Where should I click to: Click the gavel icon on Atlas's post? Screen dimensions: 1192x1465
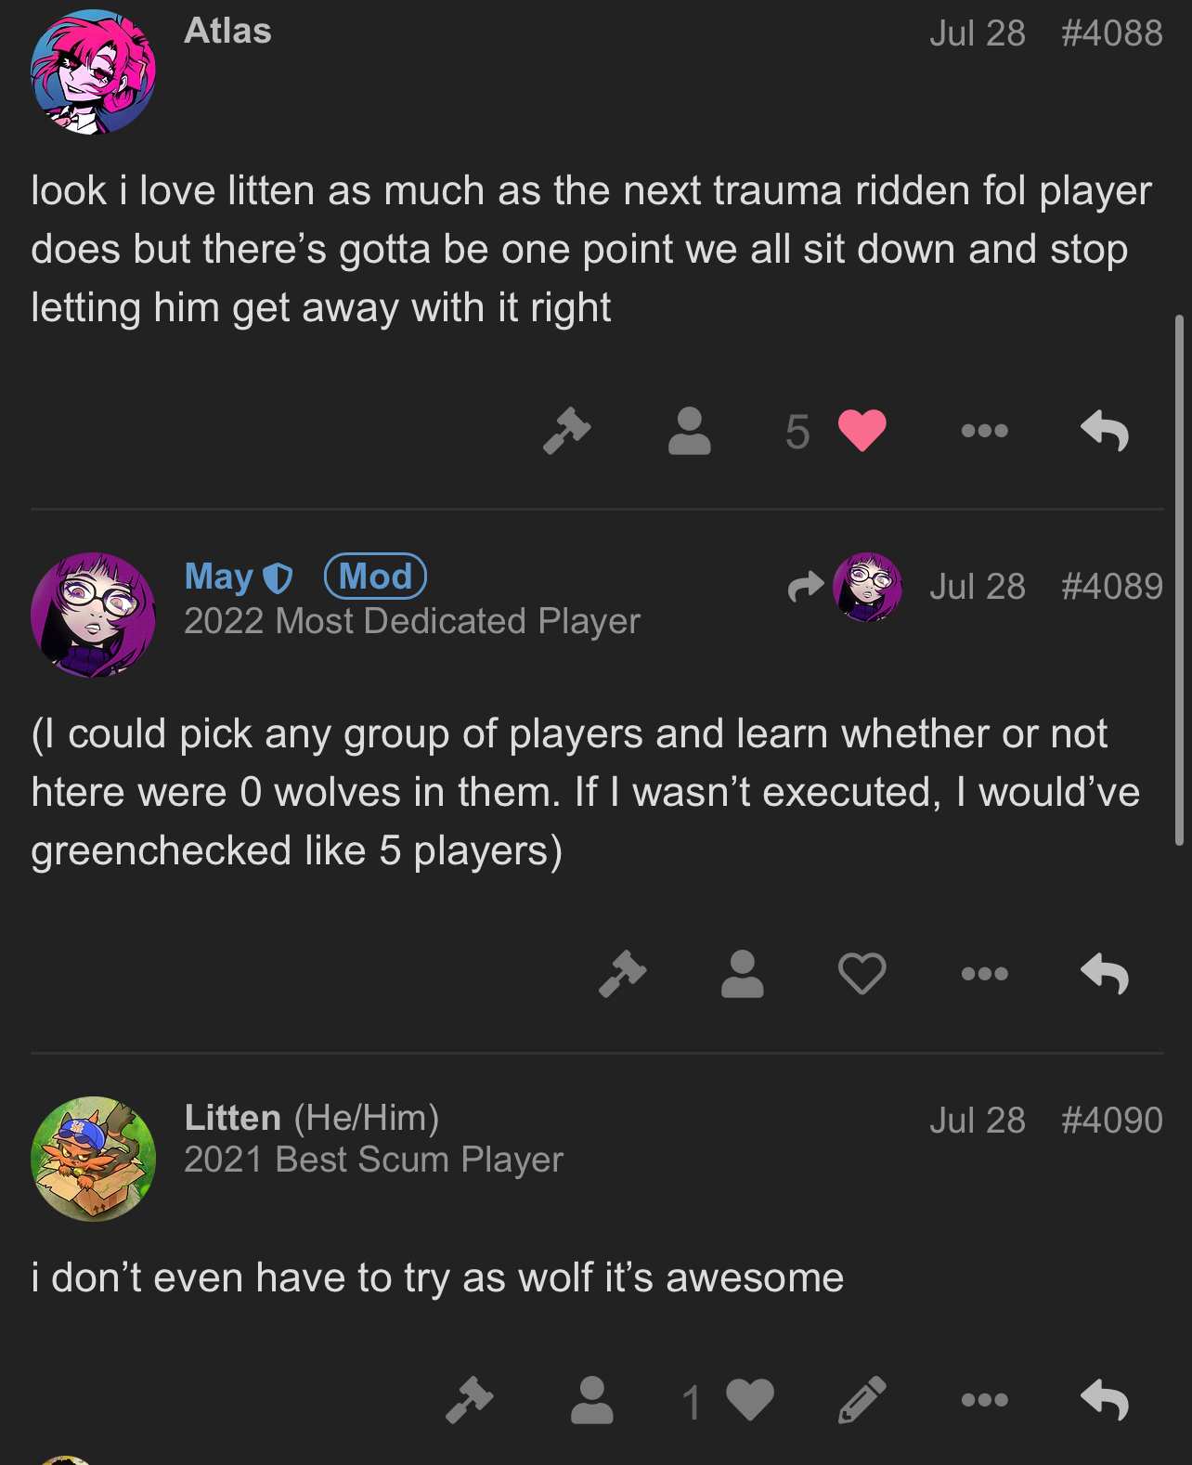pos(567,431)
